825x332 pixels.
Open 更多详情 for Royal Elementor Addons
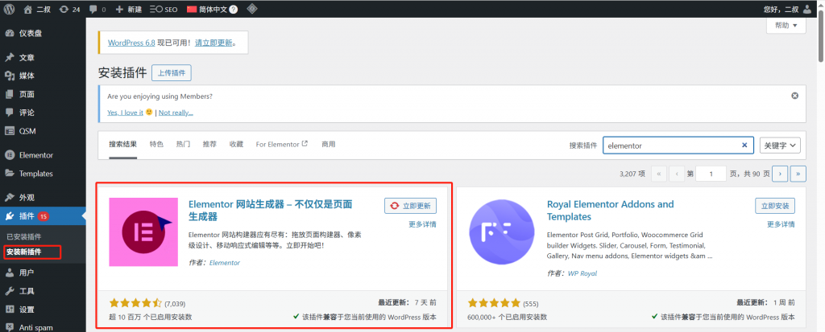pos(781,224)
